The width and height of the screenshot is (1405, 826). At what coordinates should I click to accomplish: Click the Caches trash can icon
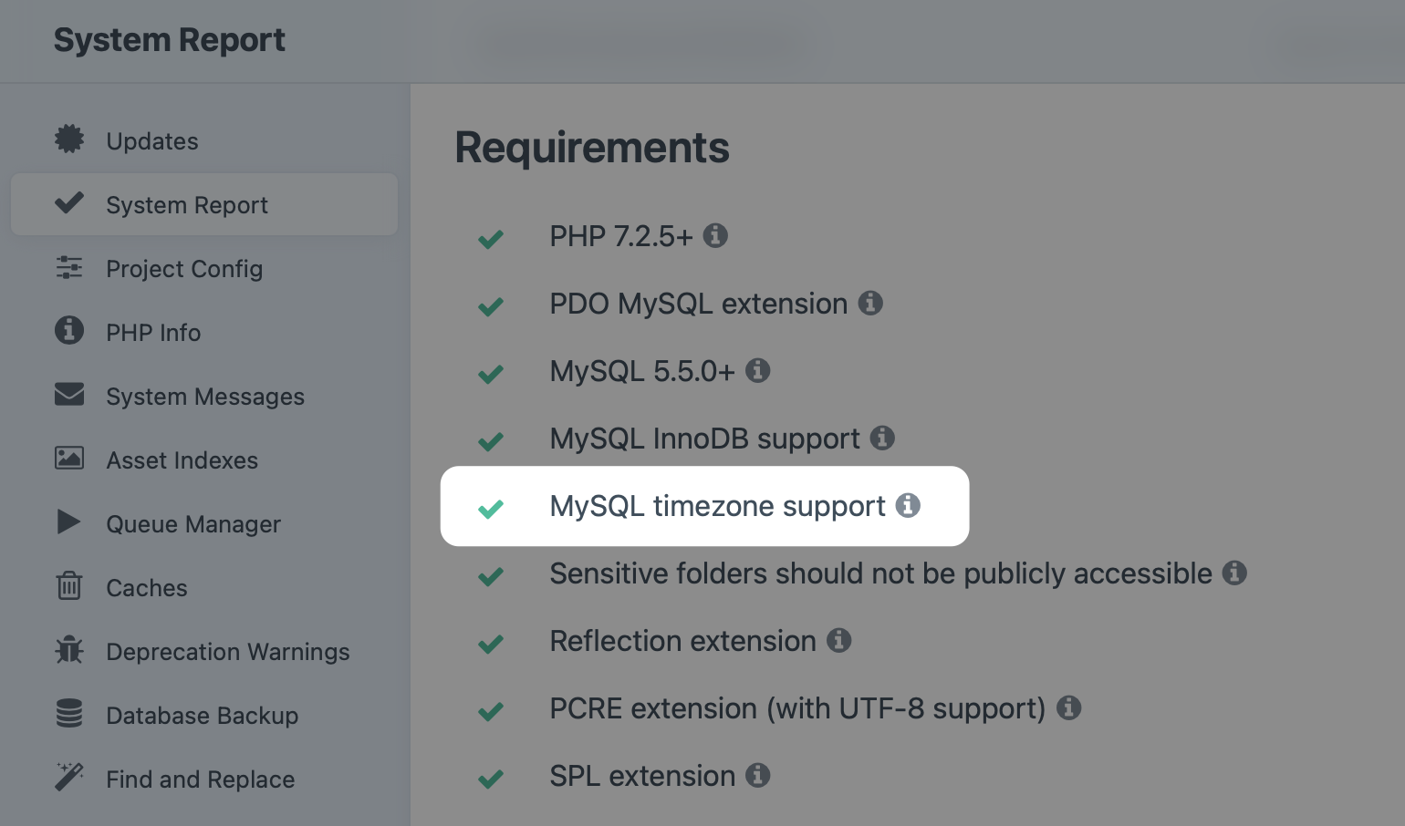tap(69, 585)
